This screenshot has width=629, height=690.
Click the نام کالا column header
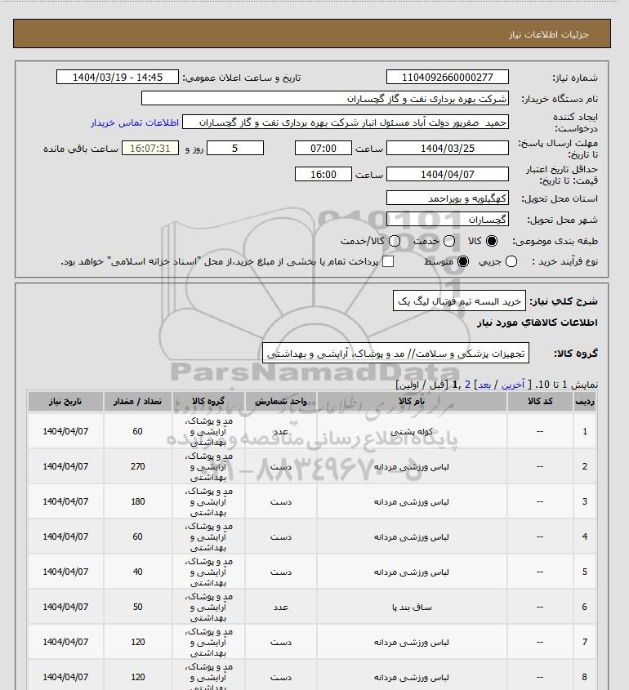[412, 401]
